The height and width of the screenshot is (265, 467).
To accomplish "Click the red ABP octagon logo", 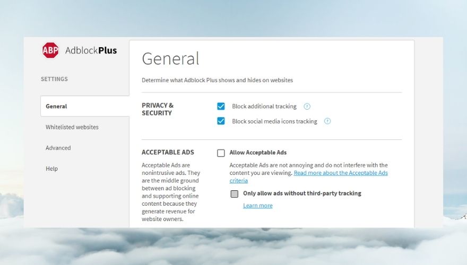I will click(x=50, y=50).
